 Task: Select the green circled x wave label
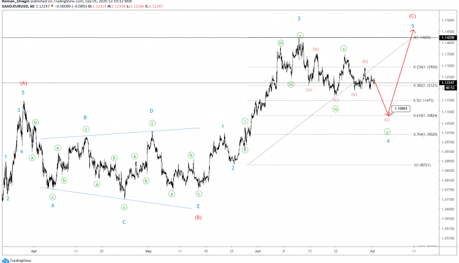[344, 48]
